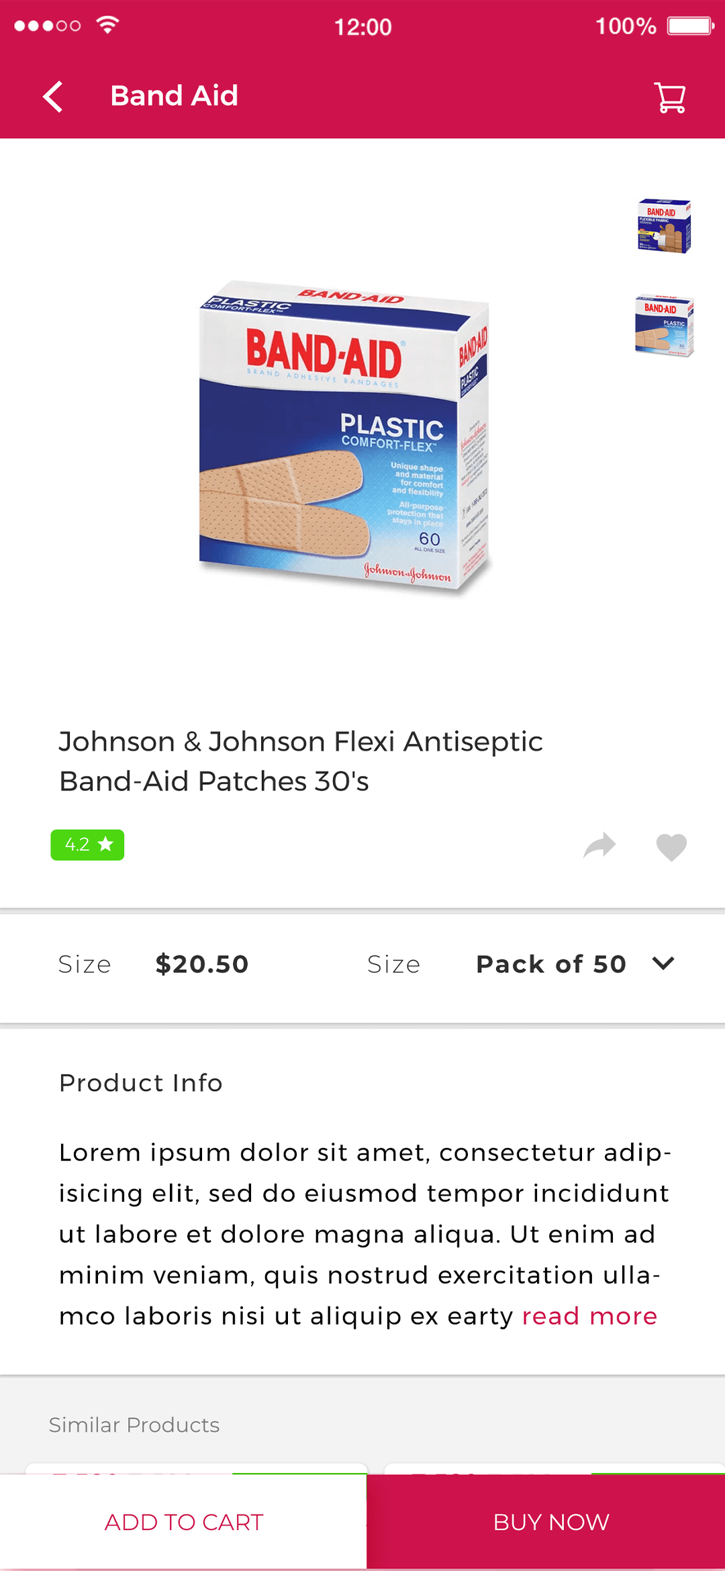Expand the Pack of 50 chevron

663,963
